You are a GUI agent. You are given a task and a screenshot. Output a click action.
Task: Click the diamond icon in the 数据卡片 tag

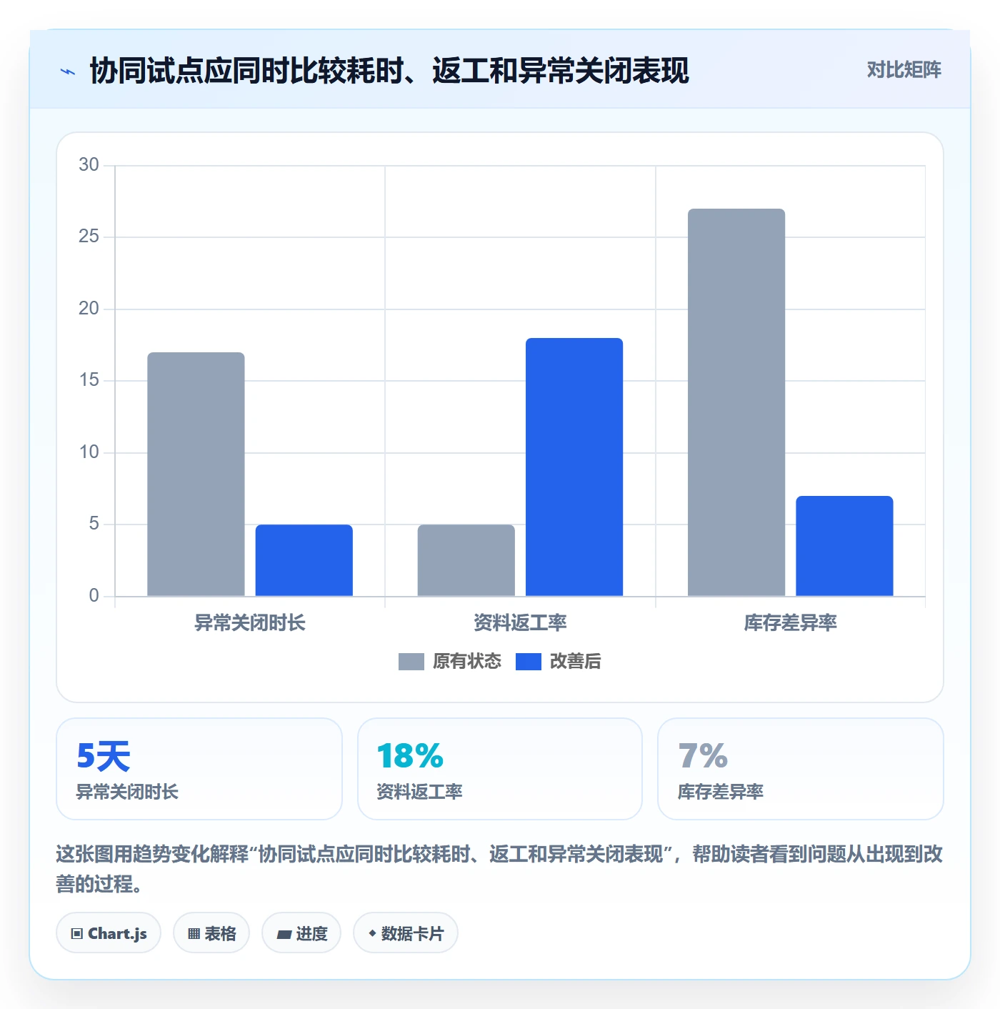[x=372, y=933]
